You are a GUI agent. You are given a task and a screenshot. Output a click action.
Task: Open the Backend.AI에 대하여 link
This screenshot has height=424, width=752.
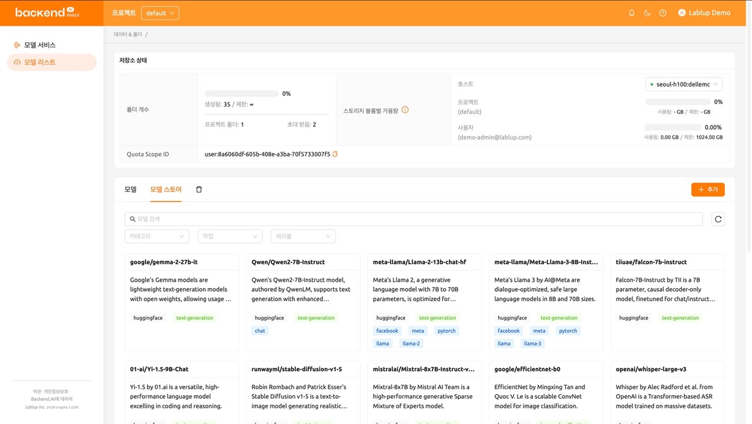click(52, 399)
